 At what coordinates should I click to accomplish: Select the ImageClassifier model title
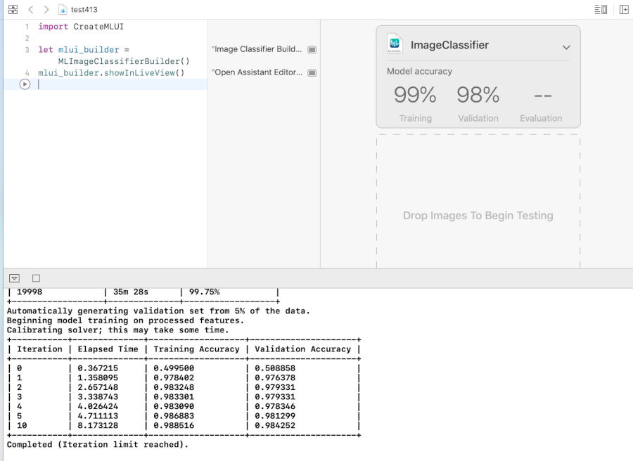coord(449,45)
